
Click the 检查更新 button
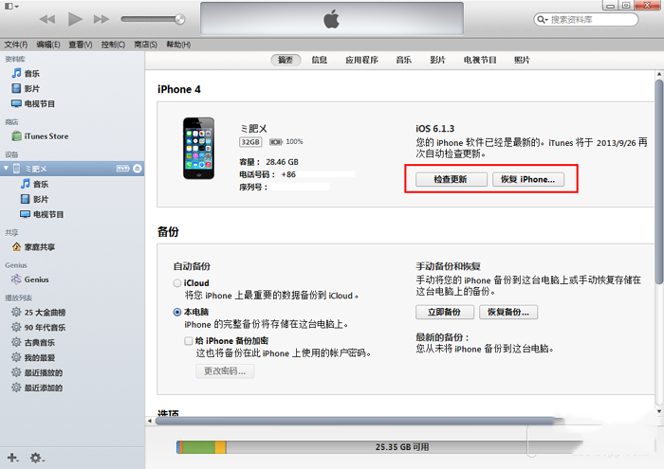(x=451, y=179)
